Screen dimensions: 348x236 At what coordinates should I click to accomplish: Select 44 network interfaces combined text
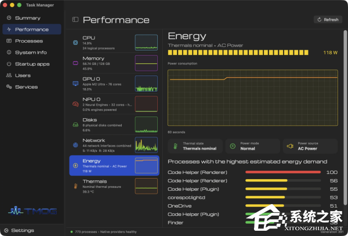[x=107, y=146]
